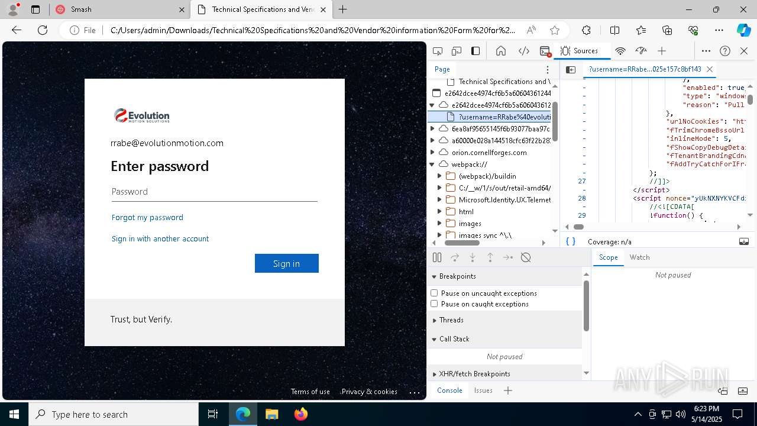Screen dimensions: 757x426
Task: Click the Sign in button
Action: point(287,263)
